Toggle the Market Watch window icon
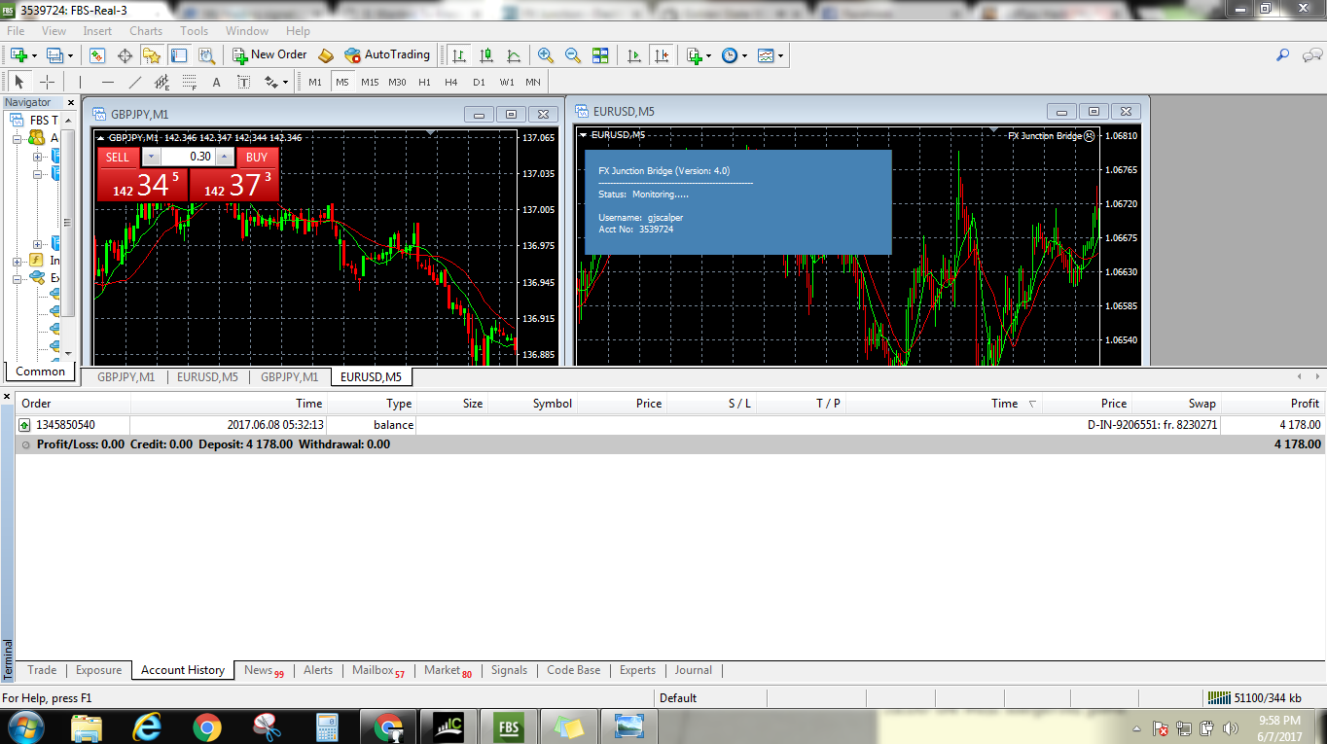 click(x=97, y=55)
